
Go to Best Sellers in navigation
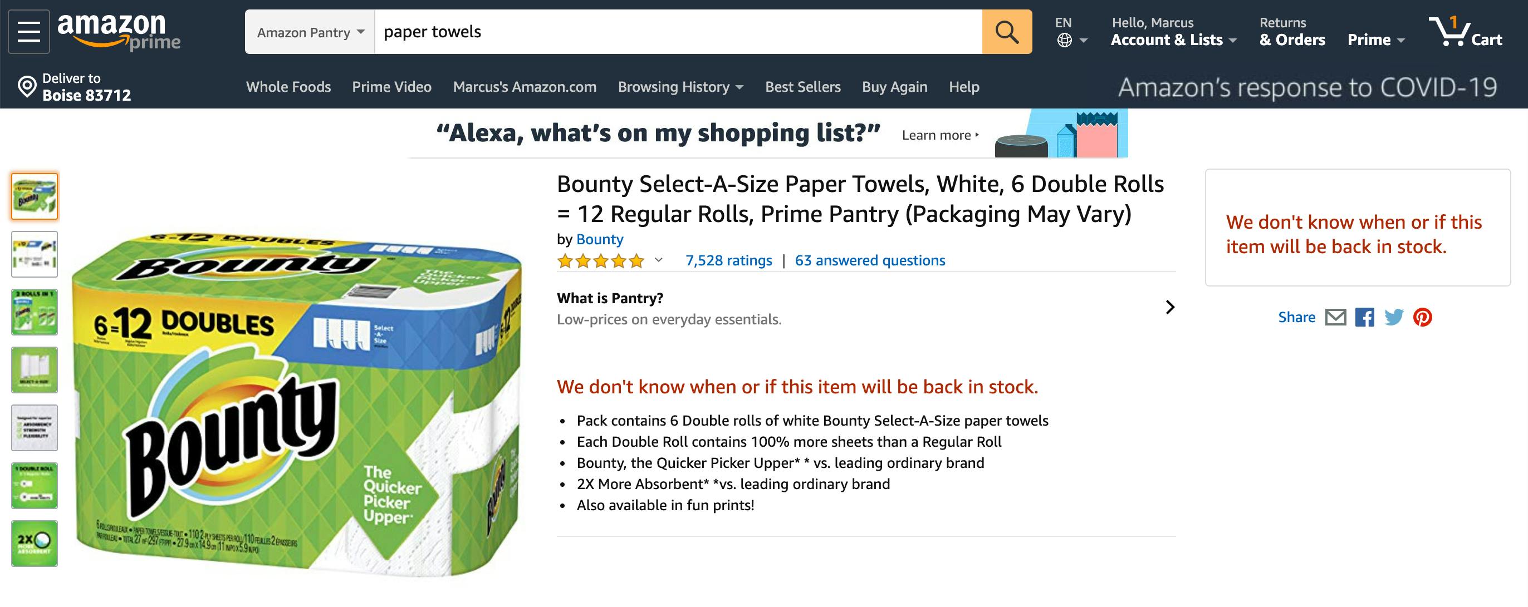pos(802,87)
